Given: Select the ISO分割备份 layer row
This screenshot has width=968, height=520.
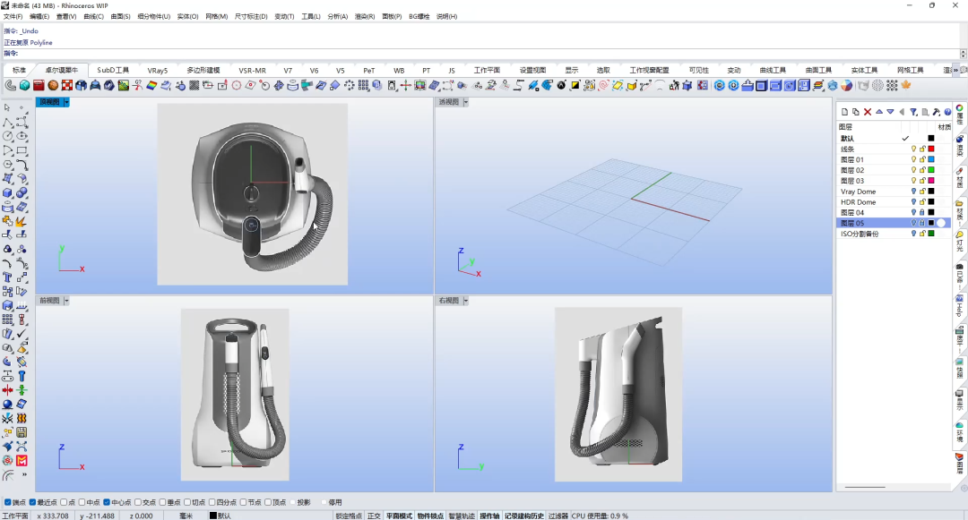Looking at the screenshot, I should click(894, 234).
